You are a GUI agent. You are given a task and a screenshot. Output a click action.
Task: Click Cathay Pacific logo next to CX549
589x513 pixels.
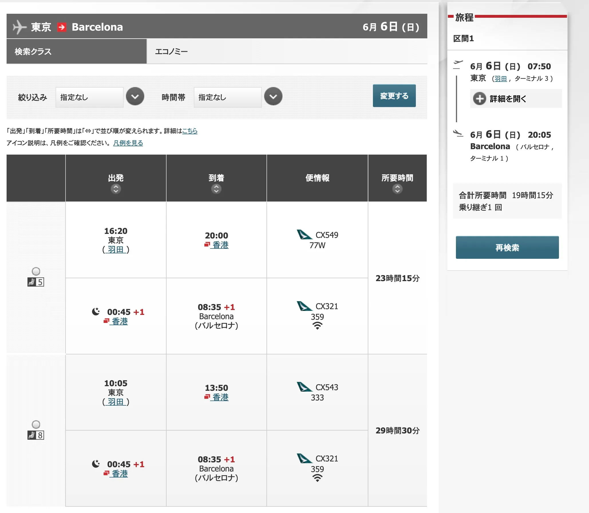tap(305, 234)
